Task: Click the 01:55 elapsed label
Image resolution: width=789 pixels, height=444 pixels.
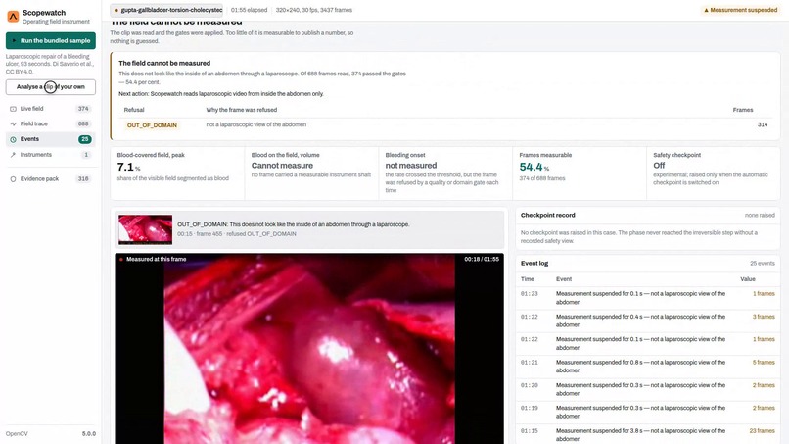Action: pyautogui.click(x=249, y=10)
